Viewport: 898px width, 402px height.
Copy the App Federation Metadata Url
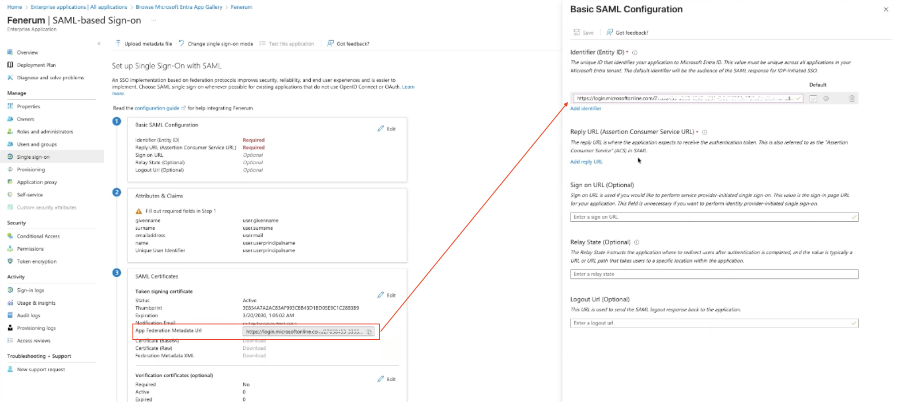pyautogui.click(x=370, y=332)
